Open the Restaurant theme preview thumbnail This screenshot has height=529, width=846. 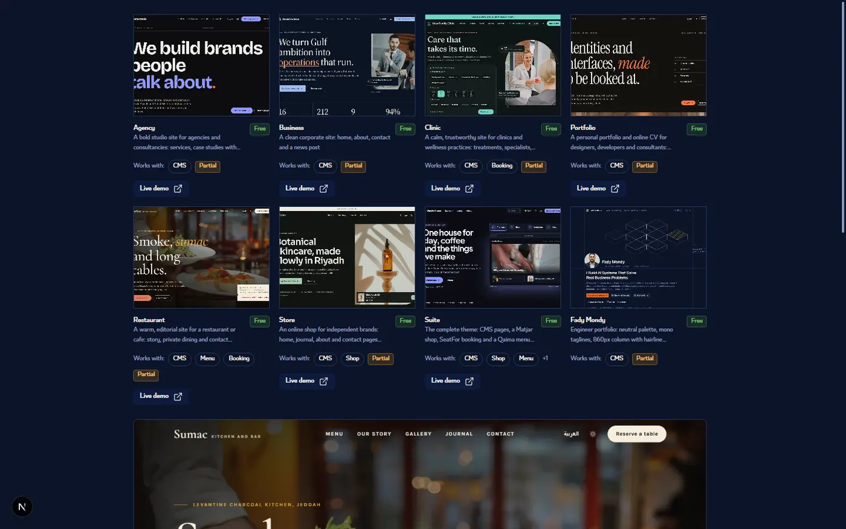tap(201, 258)
